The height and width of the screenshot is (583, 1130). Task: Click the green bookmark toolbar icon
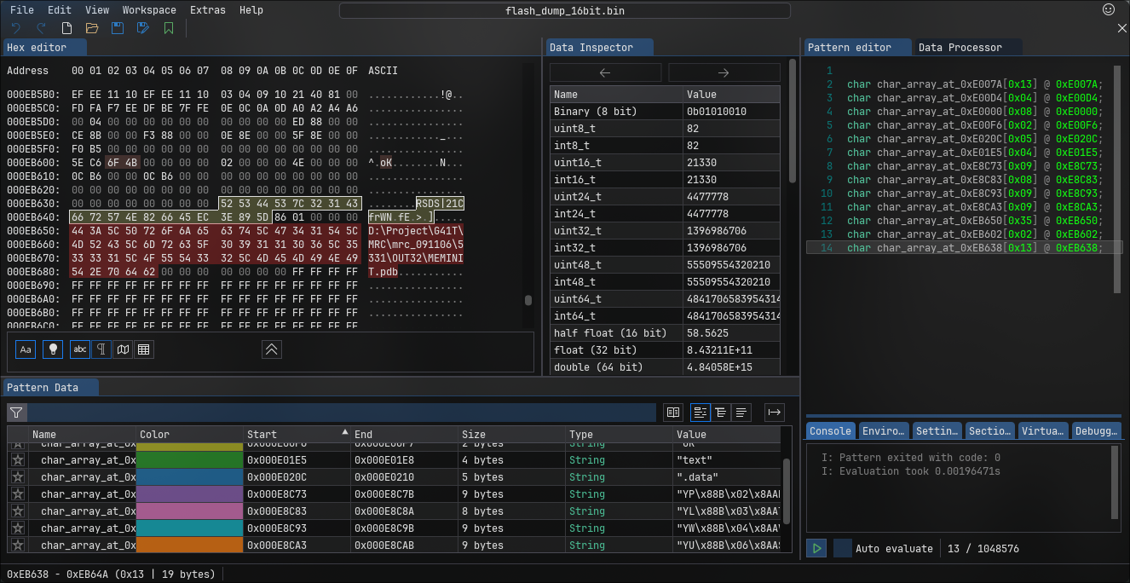coord(169,28)
